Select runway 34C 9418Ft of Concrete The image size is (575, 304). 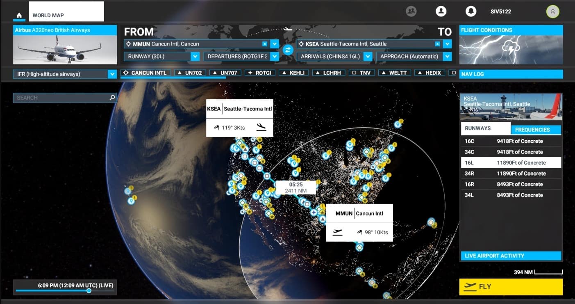point(511,152)
